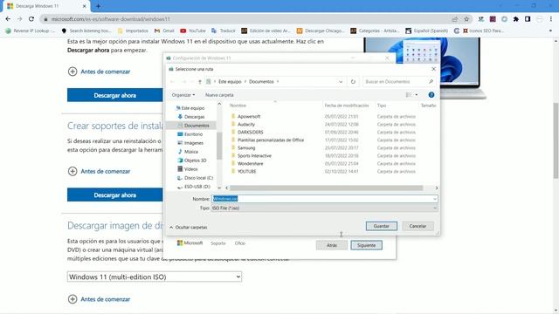Image resolution: width=559 pixels, height=314 pixels.
Task: Select the Audacity folder
Action: click(246, 124)
